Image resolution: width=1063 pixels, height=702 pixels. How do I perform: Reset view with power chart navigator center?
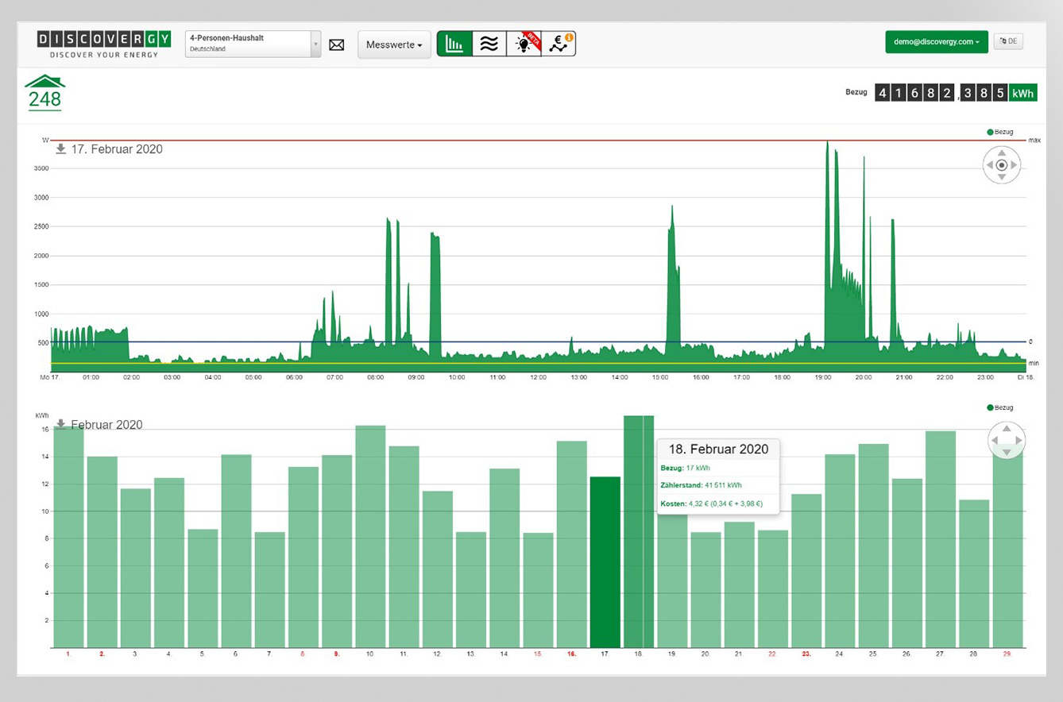[x=1002, y=165]
